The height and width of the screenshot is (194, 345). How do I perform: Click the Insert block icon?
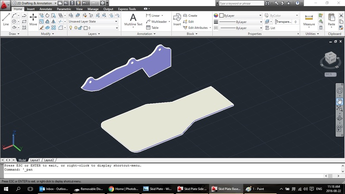point(177,19)
